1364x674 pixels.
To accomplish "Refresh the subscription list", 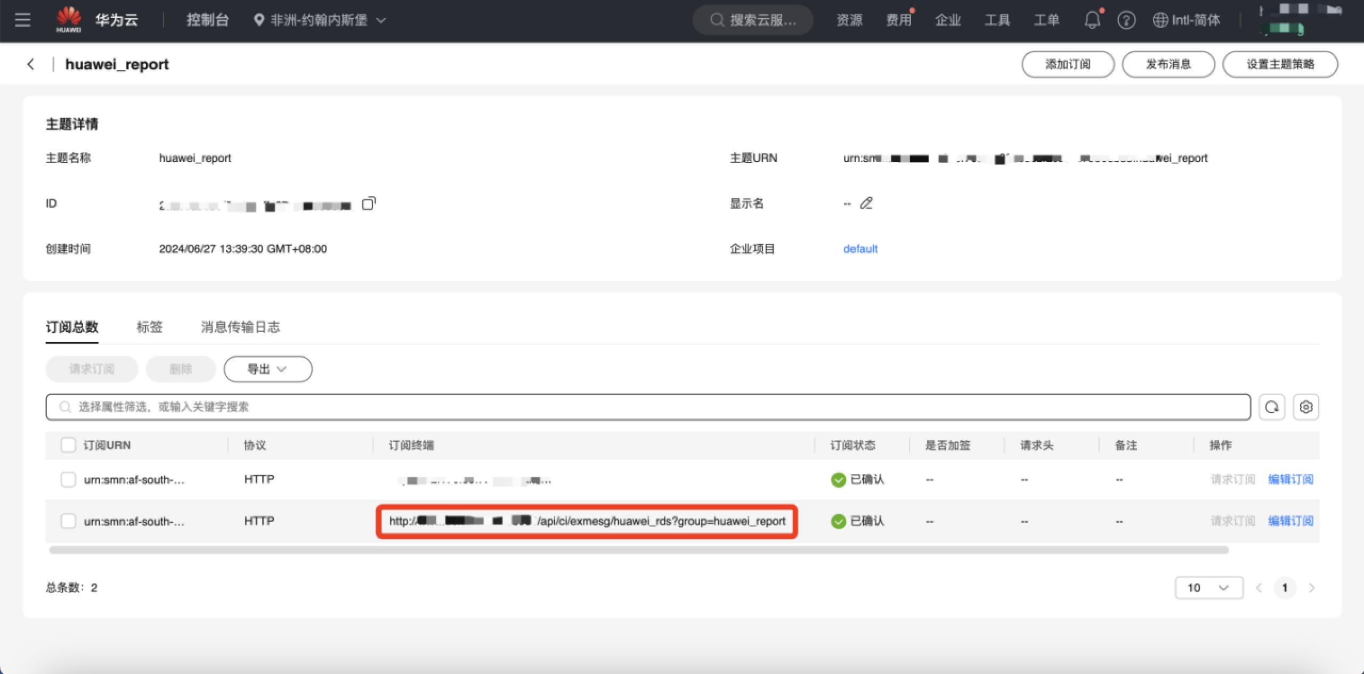I will click(1272, 407).
